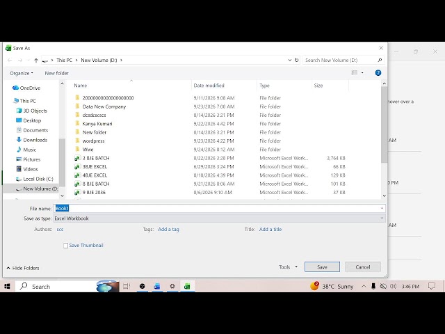
Task: Open the Windows Start button
Action: 8,286
